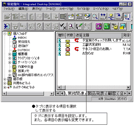The height and width of the screenshot is (129, 134).
Task: Expand the クライアントエージェント node
Action: pos(9,58)
